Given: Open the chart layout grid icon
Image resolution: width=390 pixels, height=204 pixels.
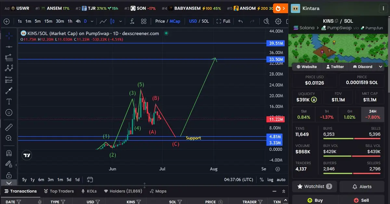Looking at the screenshot, I should 144,21.
